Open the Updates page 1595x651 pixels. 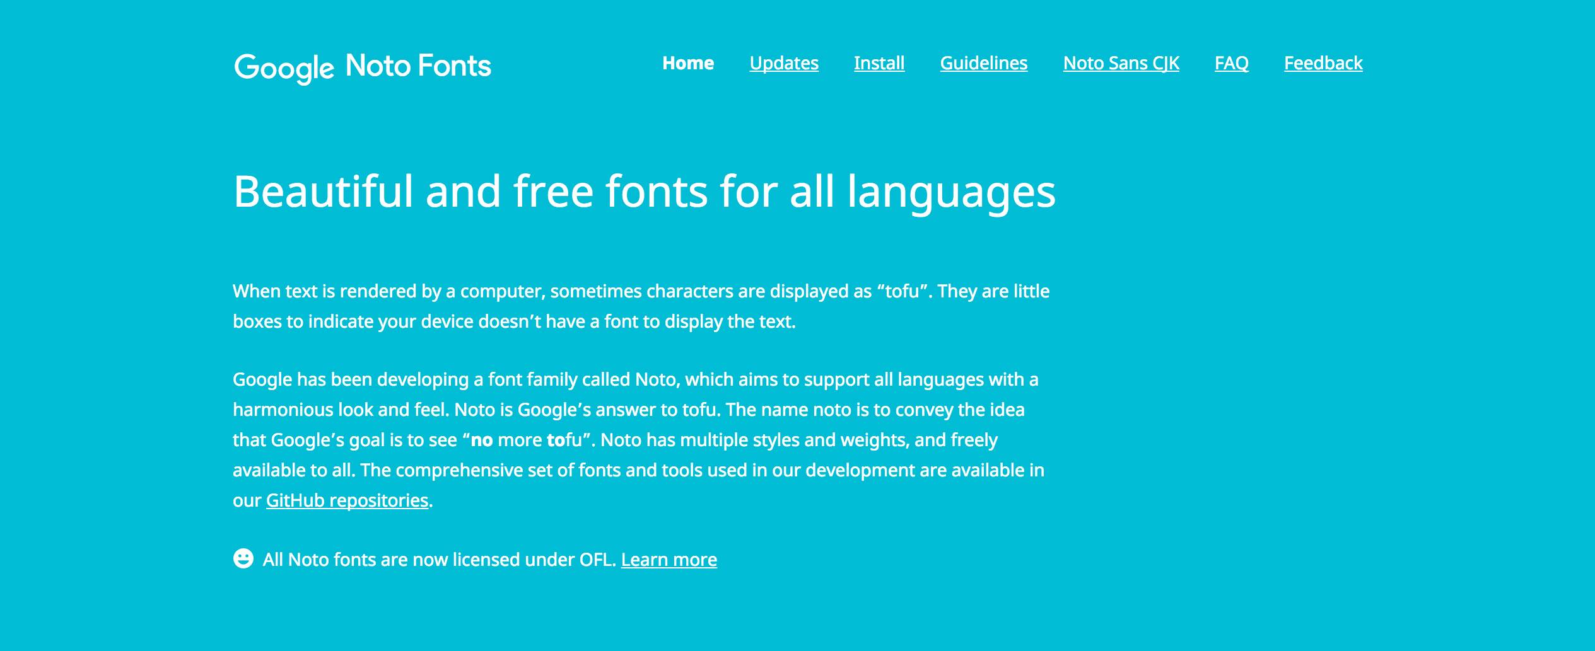(784, 63)
